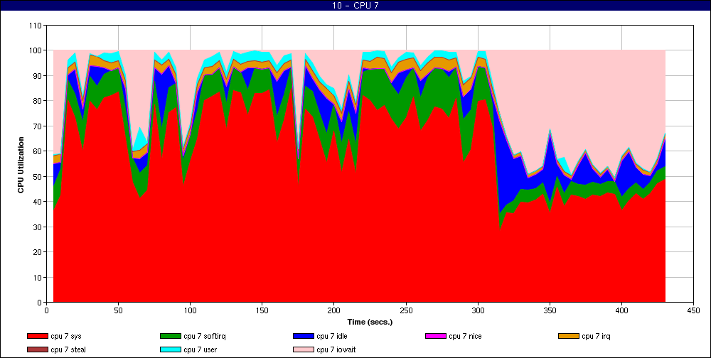This screenshot has height=358, width=711.
Task: Click the green cpu 7 softirq legend swatch
Action: [x=170, y=336]
